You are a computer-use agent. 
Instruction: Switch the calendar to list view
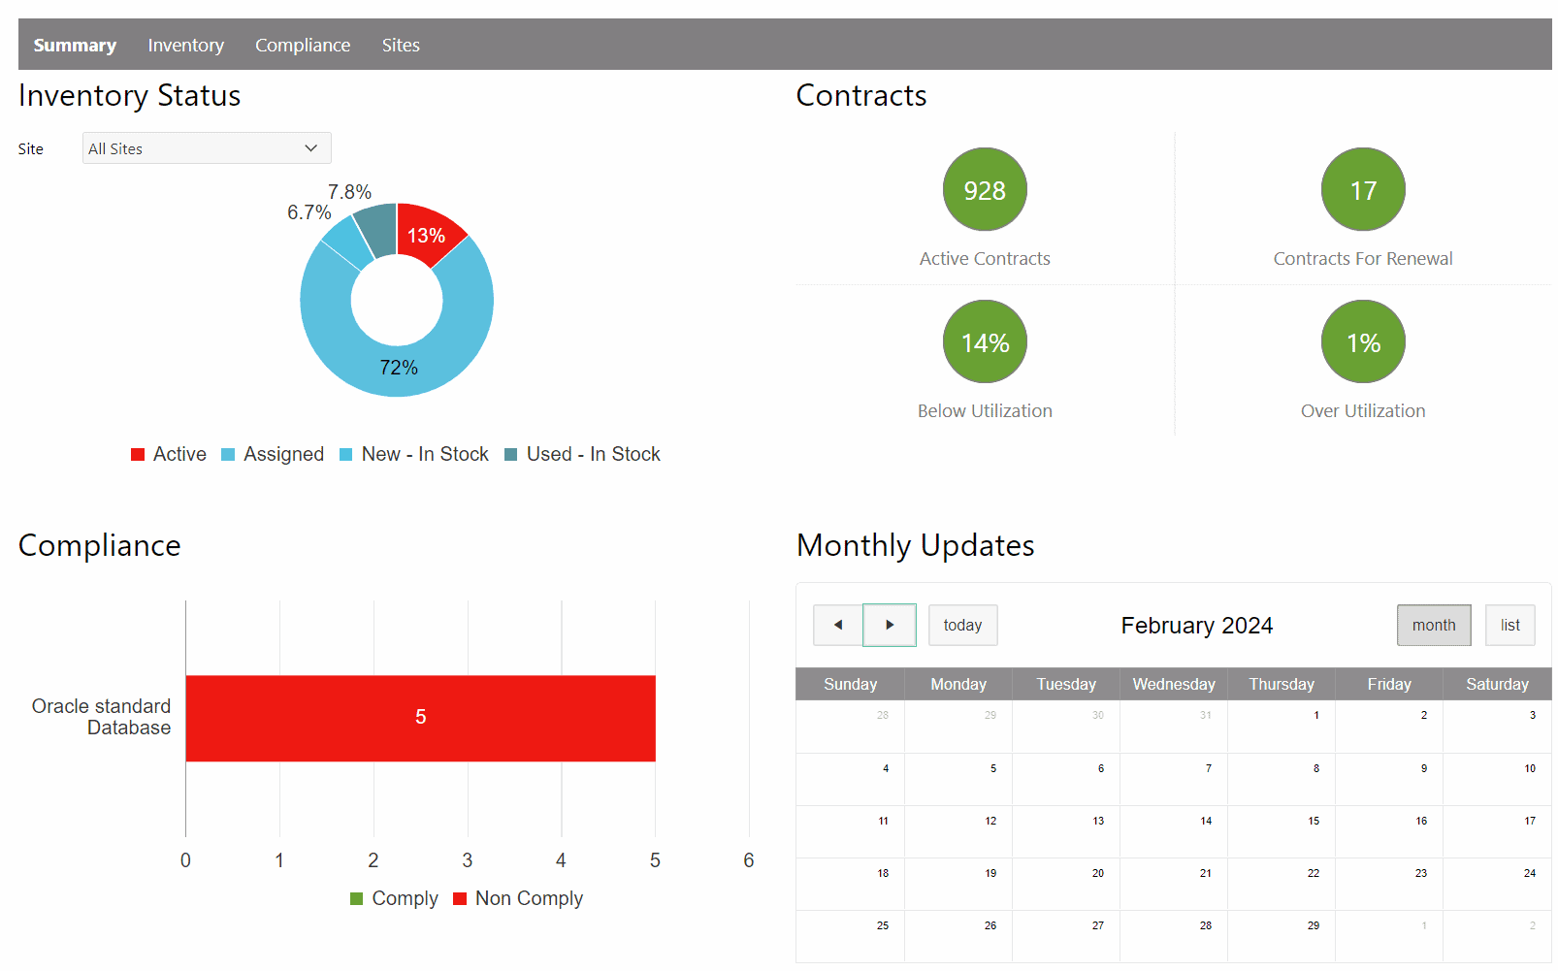pos(1509,625)
